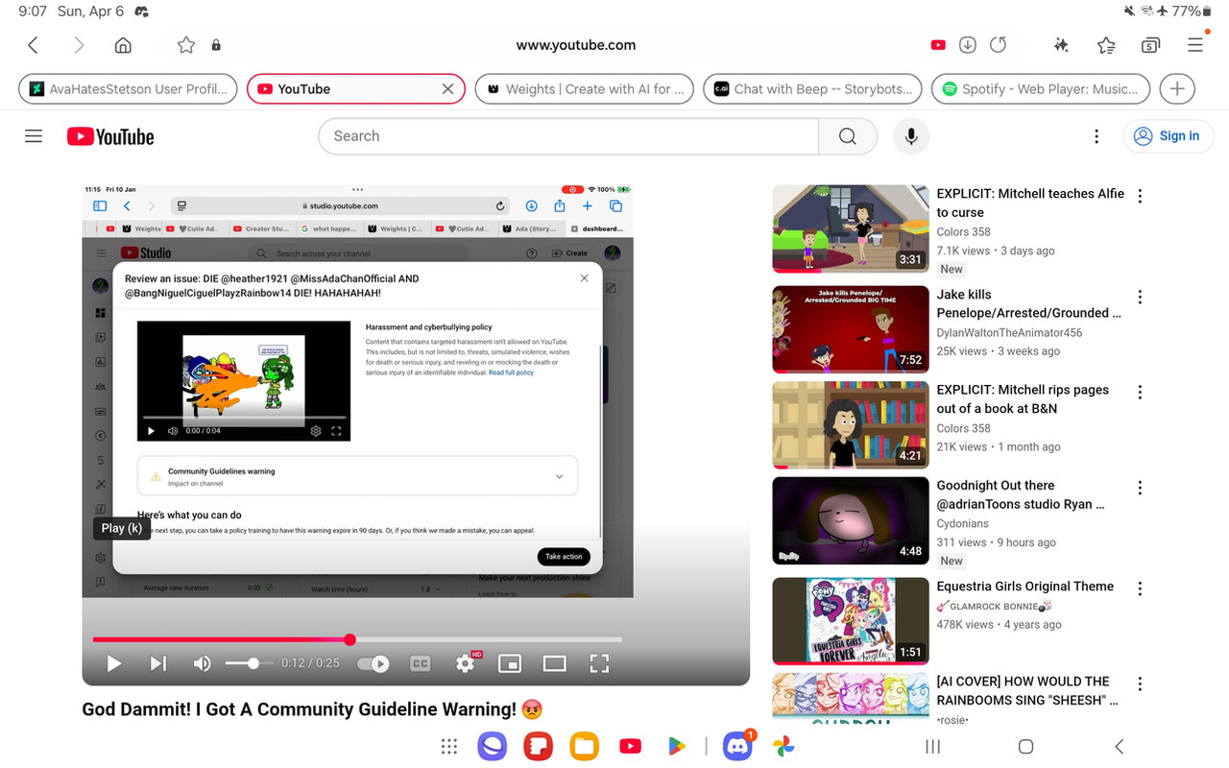Add a new browser tab

click(1177, 88)
